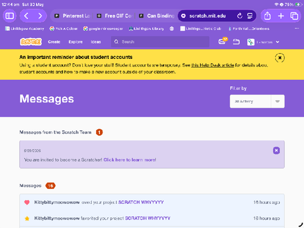304x228 pixels.
Task: Click here to learn more link
Action: [x=130, y=160]
